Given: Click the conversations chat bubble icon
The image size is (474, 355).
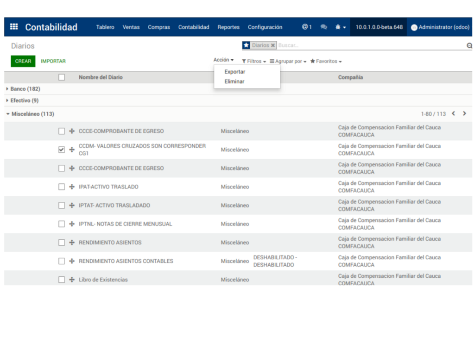Looking at the screenshot, I should point(324,27).
